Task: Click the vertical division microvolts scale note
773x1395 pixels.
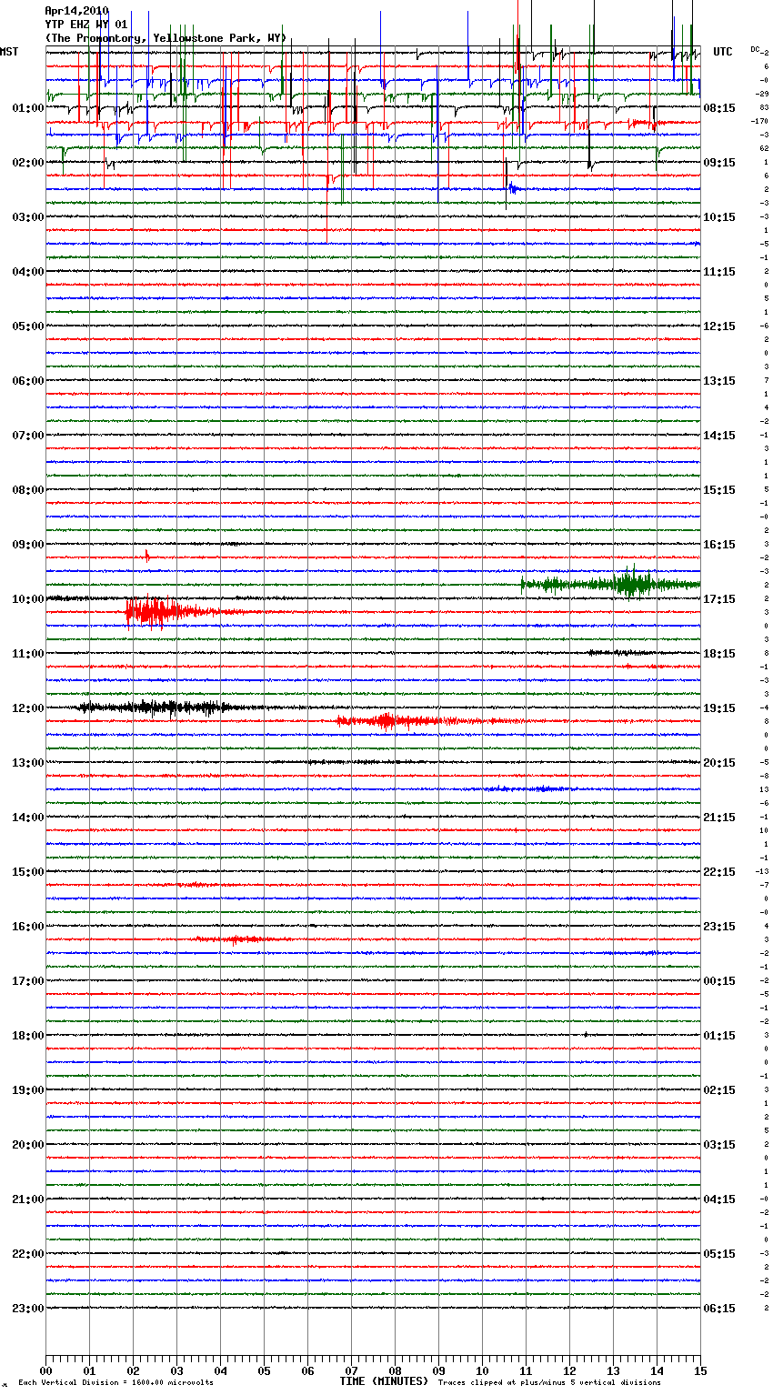Action: click(115, 1383)
